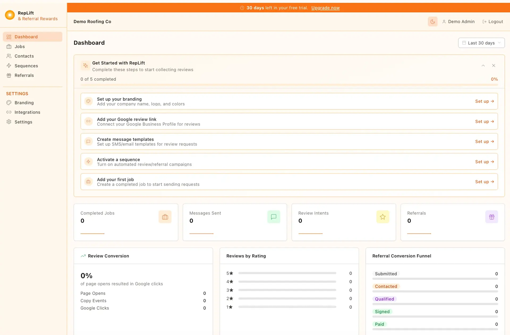Click Set up for message templates
Image resolution: width=510 pixels, height=335 pixels.
[x=484, y=141]
